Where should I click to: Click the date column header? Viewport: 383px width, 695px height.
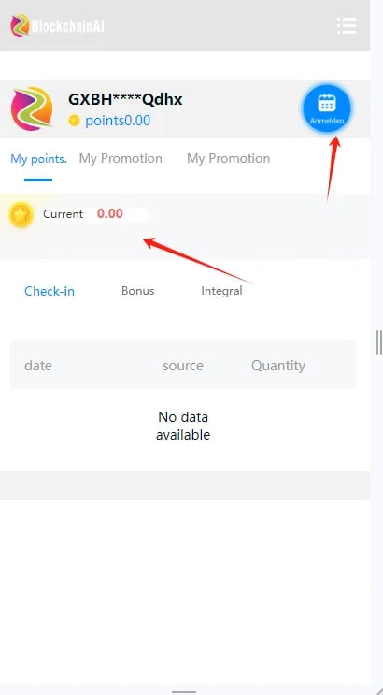[x=38, y=366]
